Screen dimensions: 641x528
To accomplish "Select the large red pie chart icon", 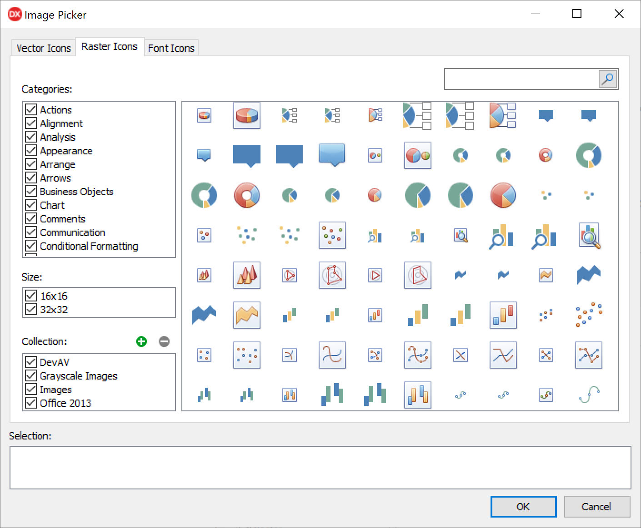I will pyautogui.click(x=503, y=195).
